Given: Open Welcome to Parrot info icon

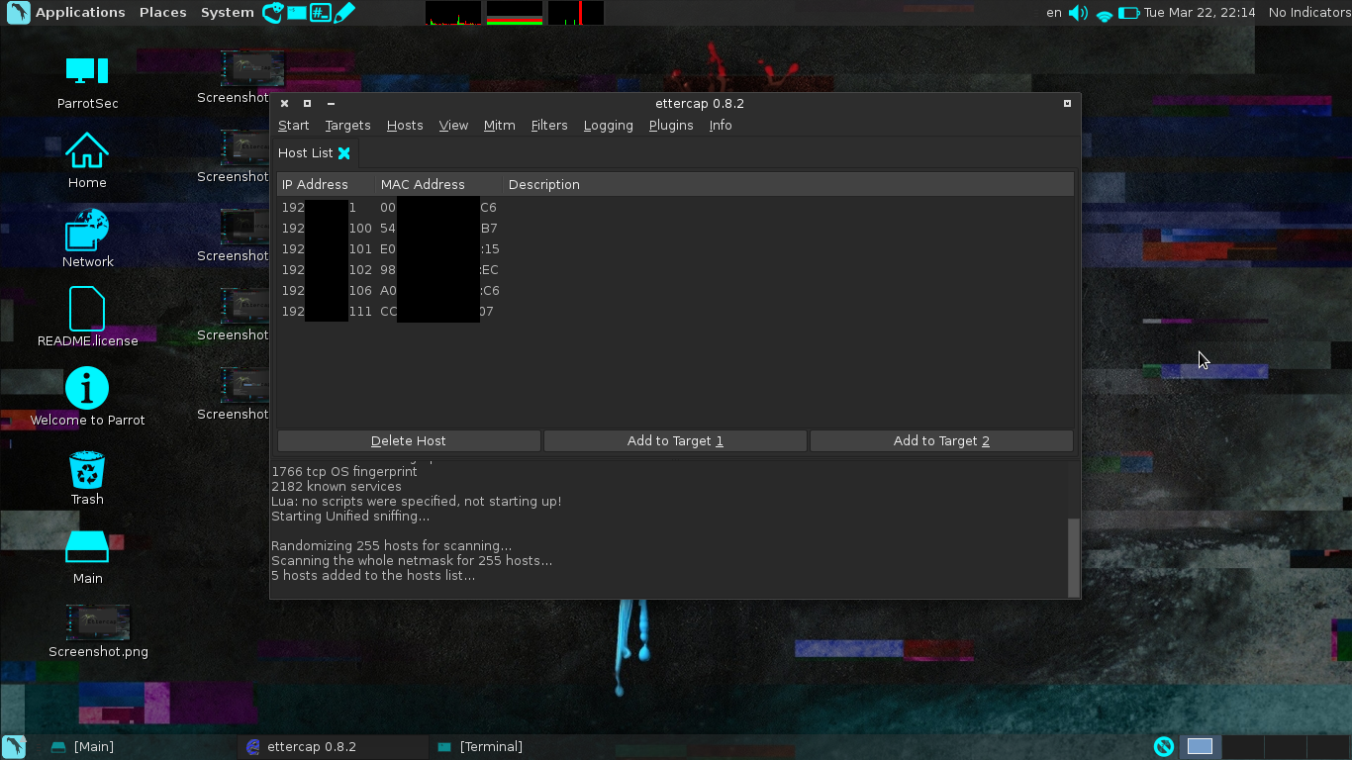Looking at the screenshot, I should pyautogui.click(x=87, y=398).
